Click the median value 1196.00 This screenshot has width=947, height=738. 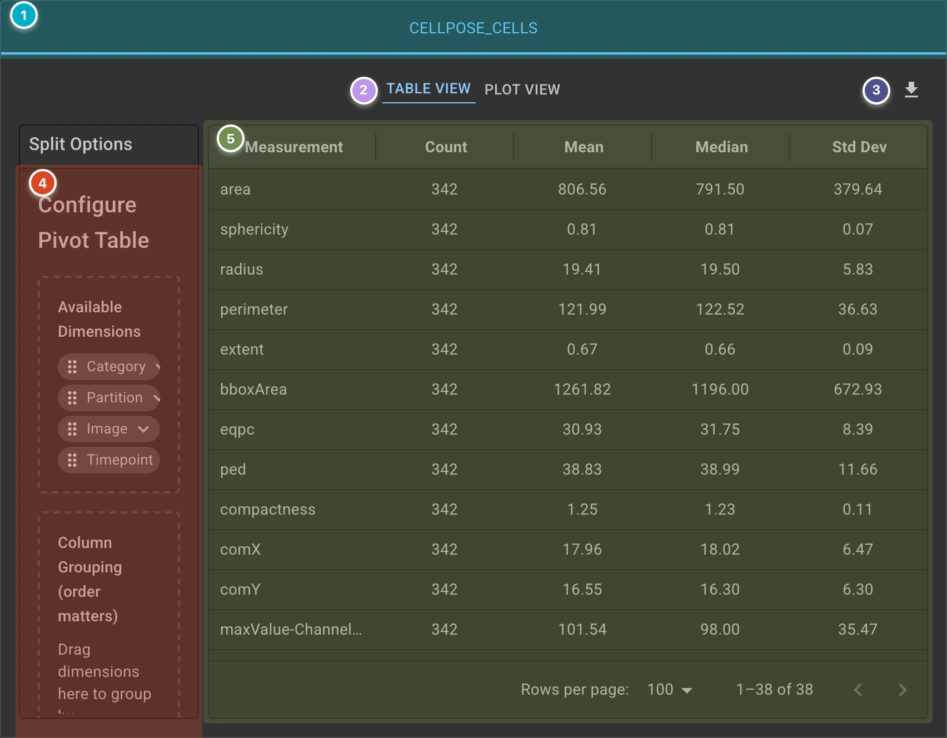720,390
